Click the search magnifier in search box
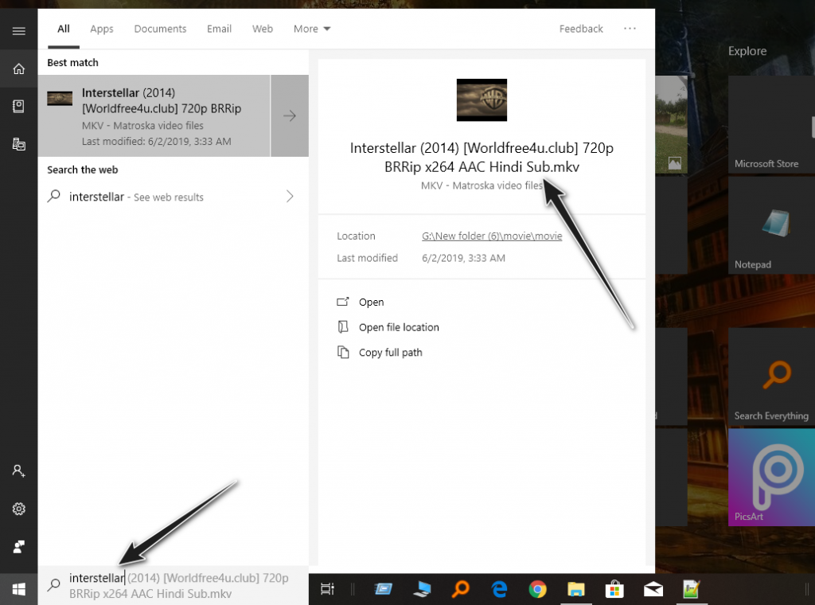The width and height of the screenshot is (815, 605). click(53, 585)
